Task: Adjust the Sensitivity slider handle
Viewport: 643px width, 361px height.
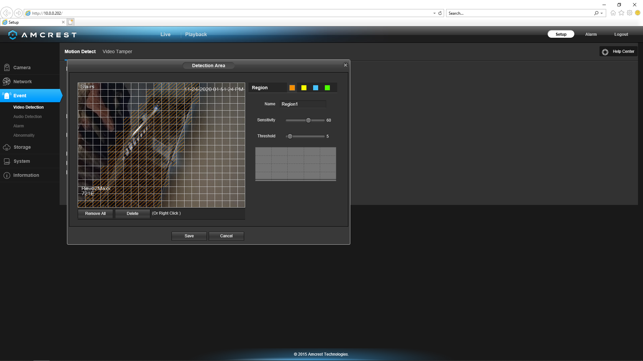Action: (308, 120)
